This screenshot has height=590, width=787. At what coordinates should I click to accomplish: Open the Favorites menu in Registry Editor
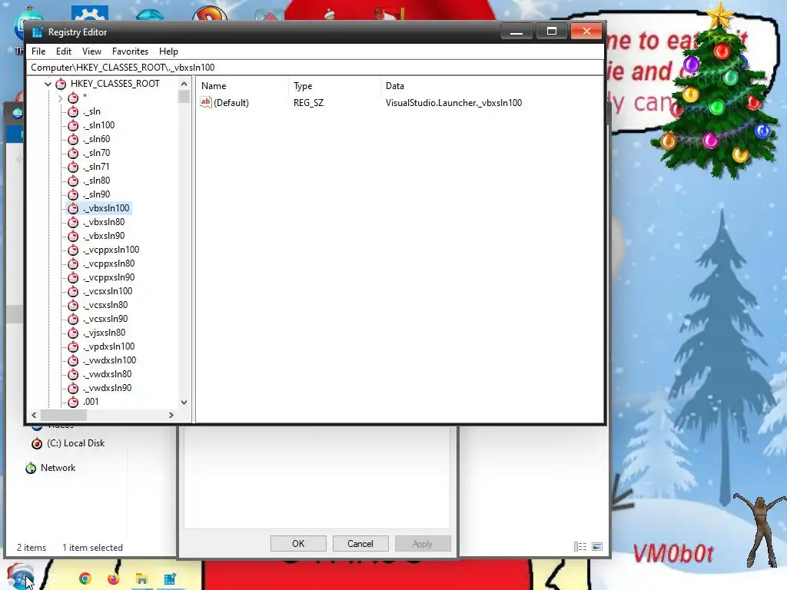coord(130,51)
